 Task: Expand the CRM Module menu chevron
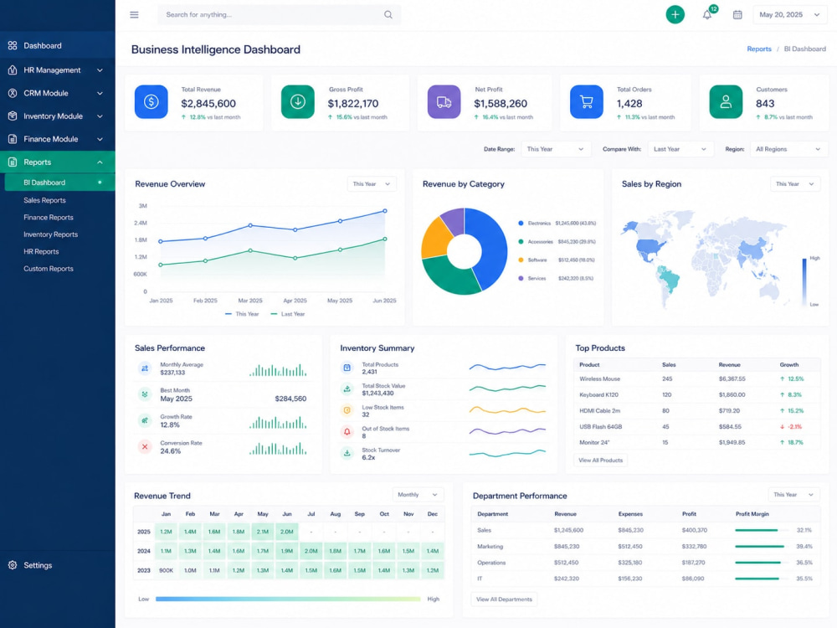100,93
